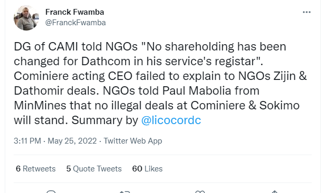Click the number 6 beside Retweets

tap(18, 169)
